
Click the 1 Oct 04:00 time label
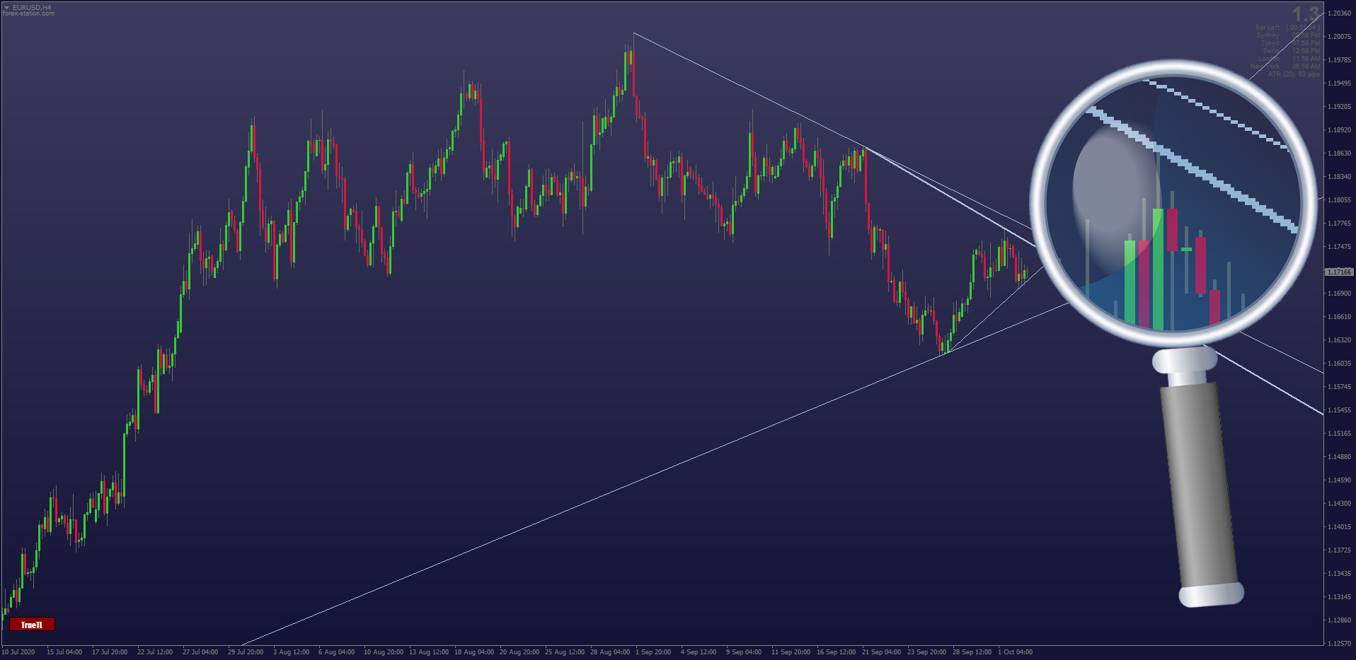point(1016,652)
